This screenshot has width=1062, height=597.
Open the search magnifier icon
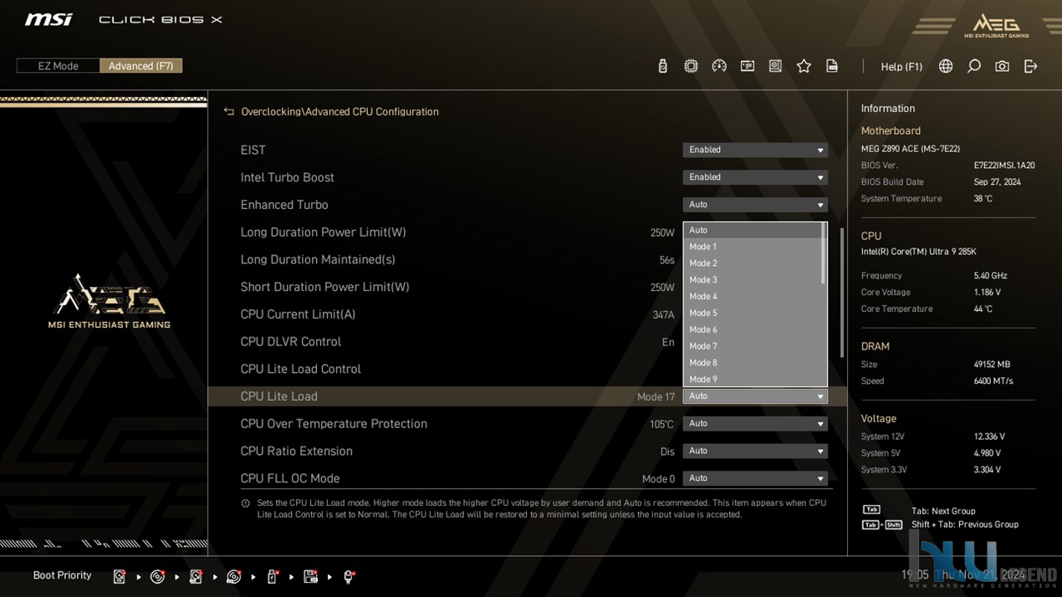point(974,66)
